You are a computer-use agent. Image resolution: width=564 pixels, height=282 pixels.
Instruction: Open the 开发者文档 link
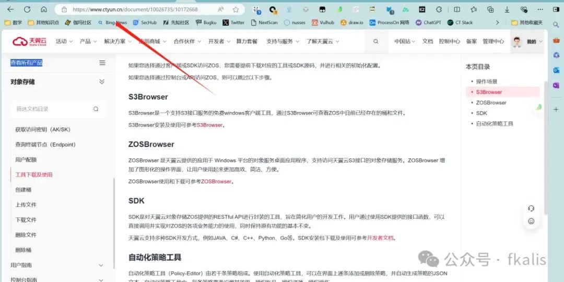380,238
